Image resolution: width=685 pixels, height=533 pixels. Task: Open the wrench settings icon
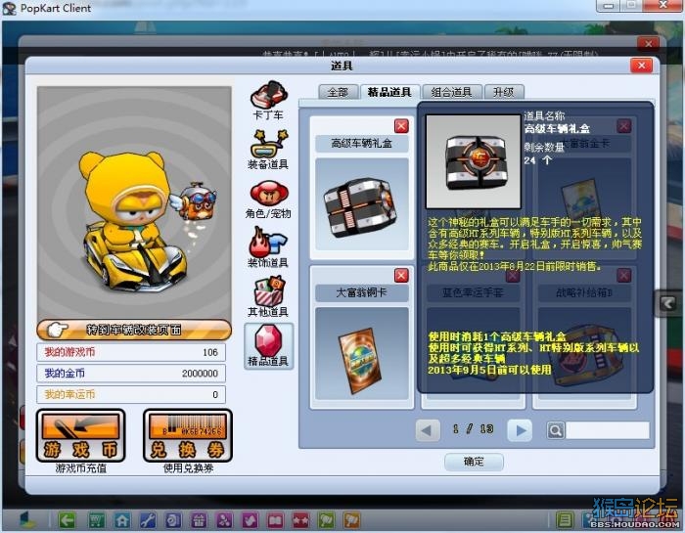coord(148,520)
